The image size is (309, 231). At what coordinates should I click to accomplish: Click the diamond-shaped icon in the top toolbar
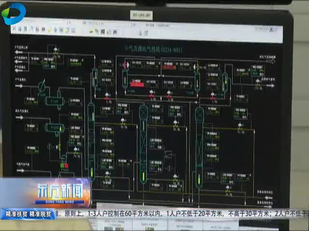coord(56,30)
